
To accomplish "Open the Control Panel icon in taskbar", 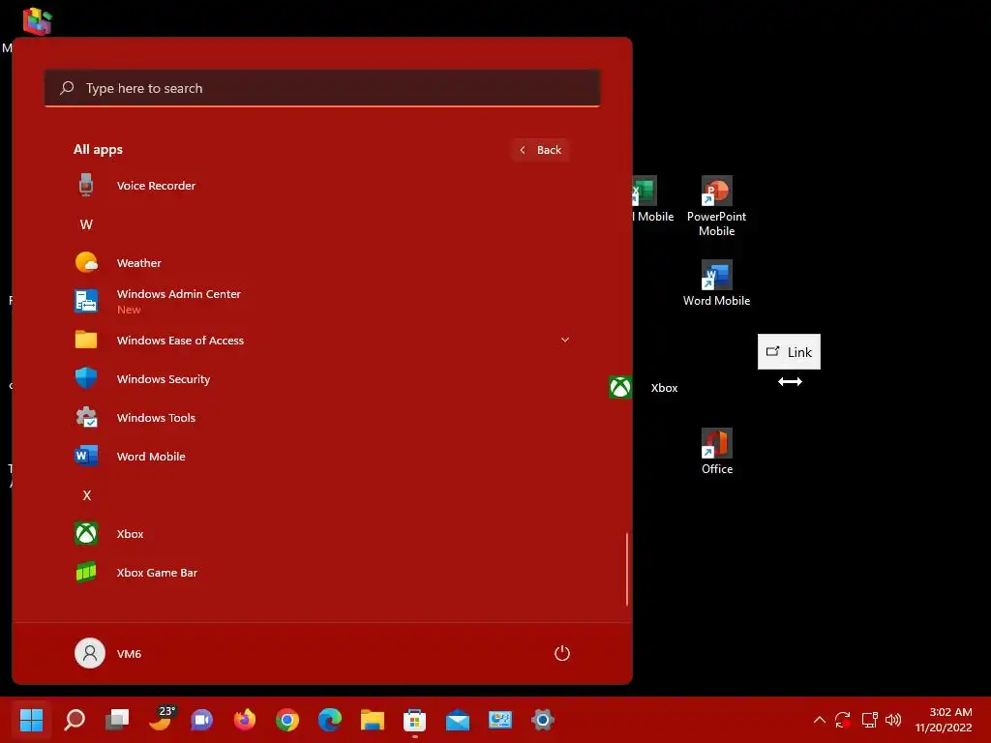I will [x=500, y=719].
